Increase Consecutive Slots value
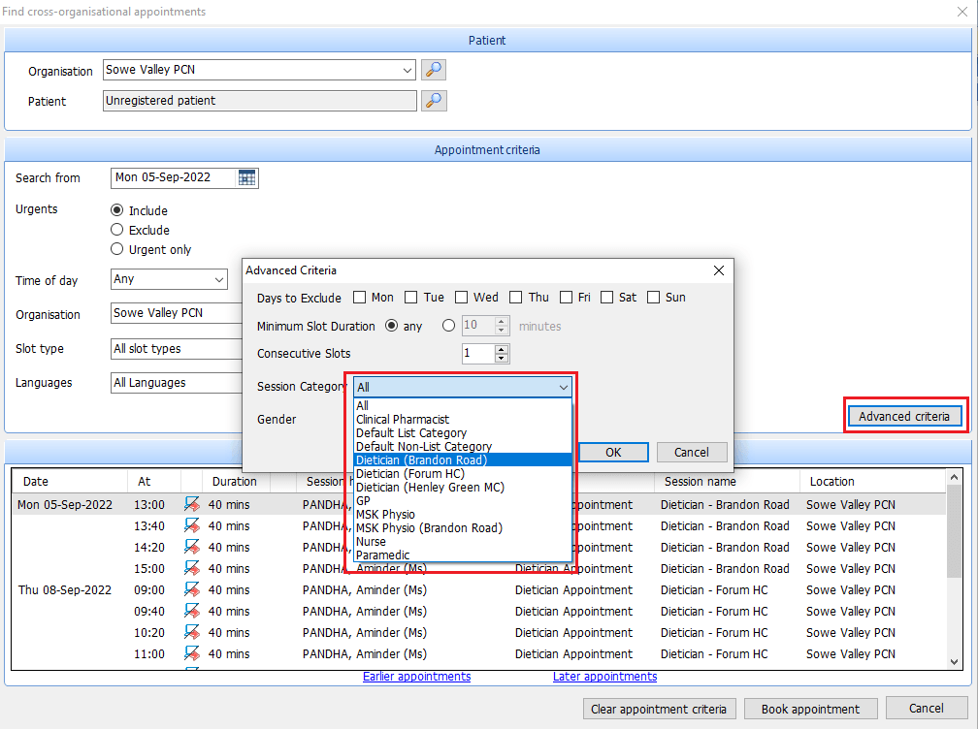 point(502,350)
